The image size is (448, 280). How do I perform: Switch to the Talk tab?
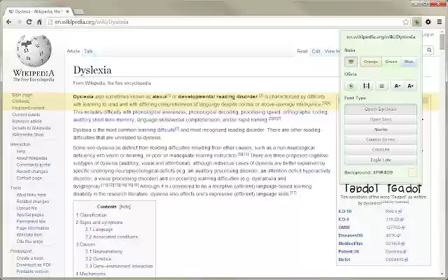88,51
